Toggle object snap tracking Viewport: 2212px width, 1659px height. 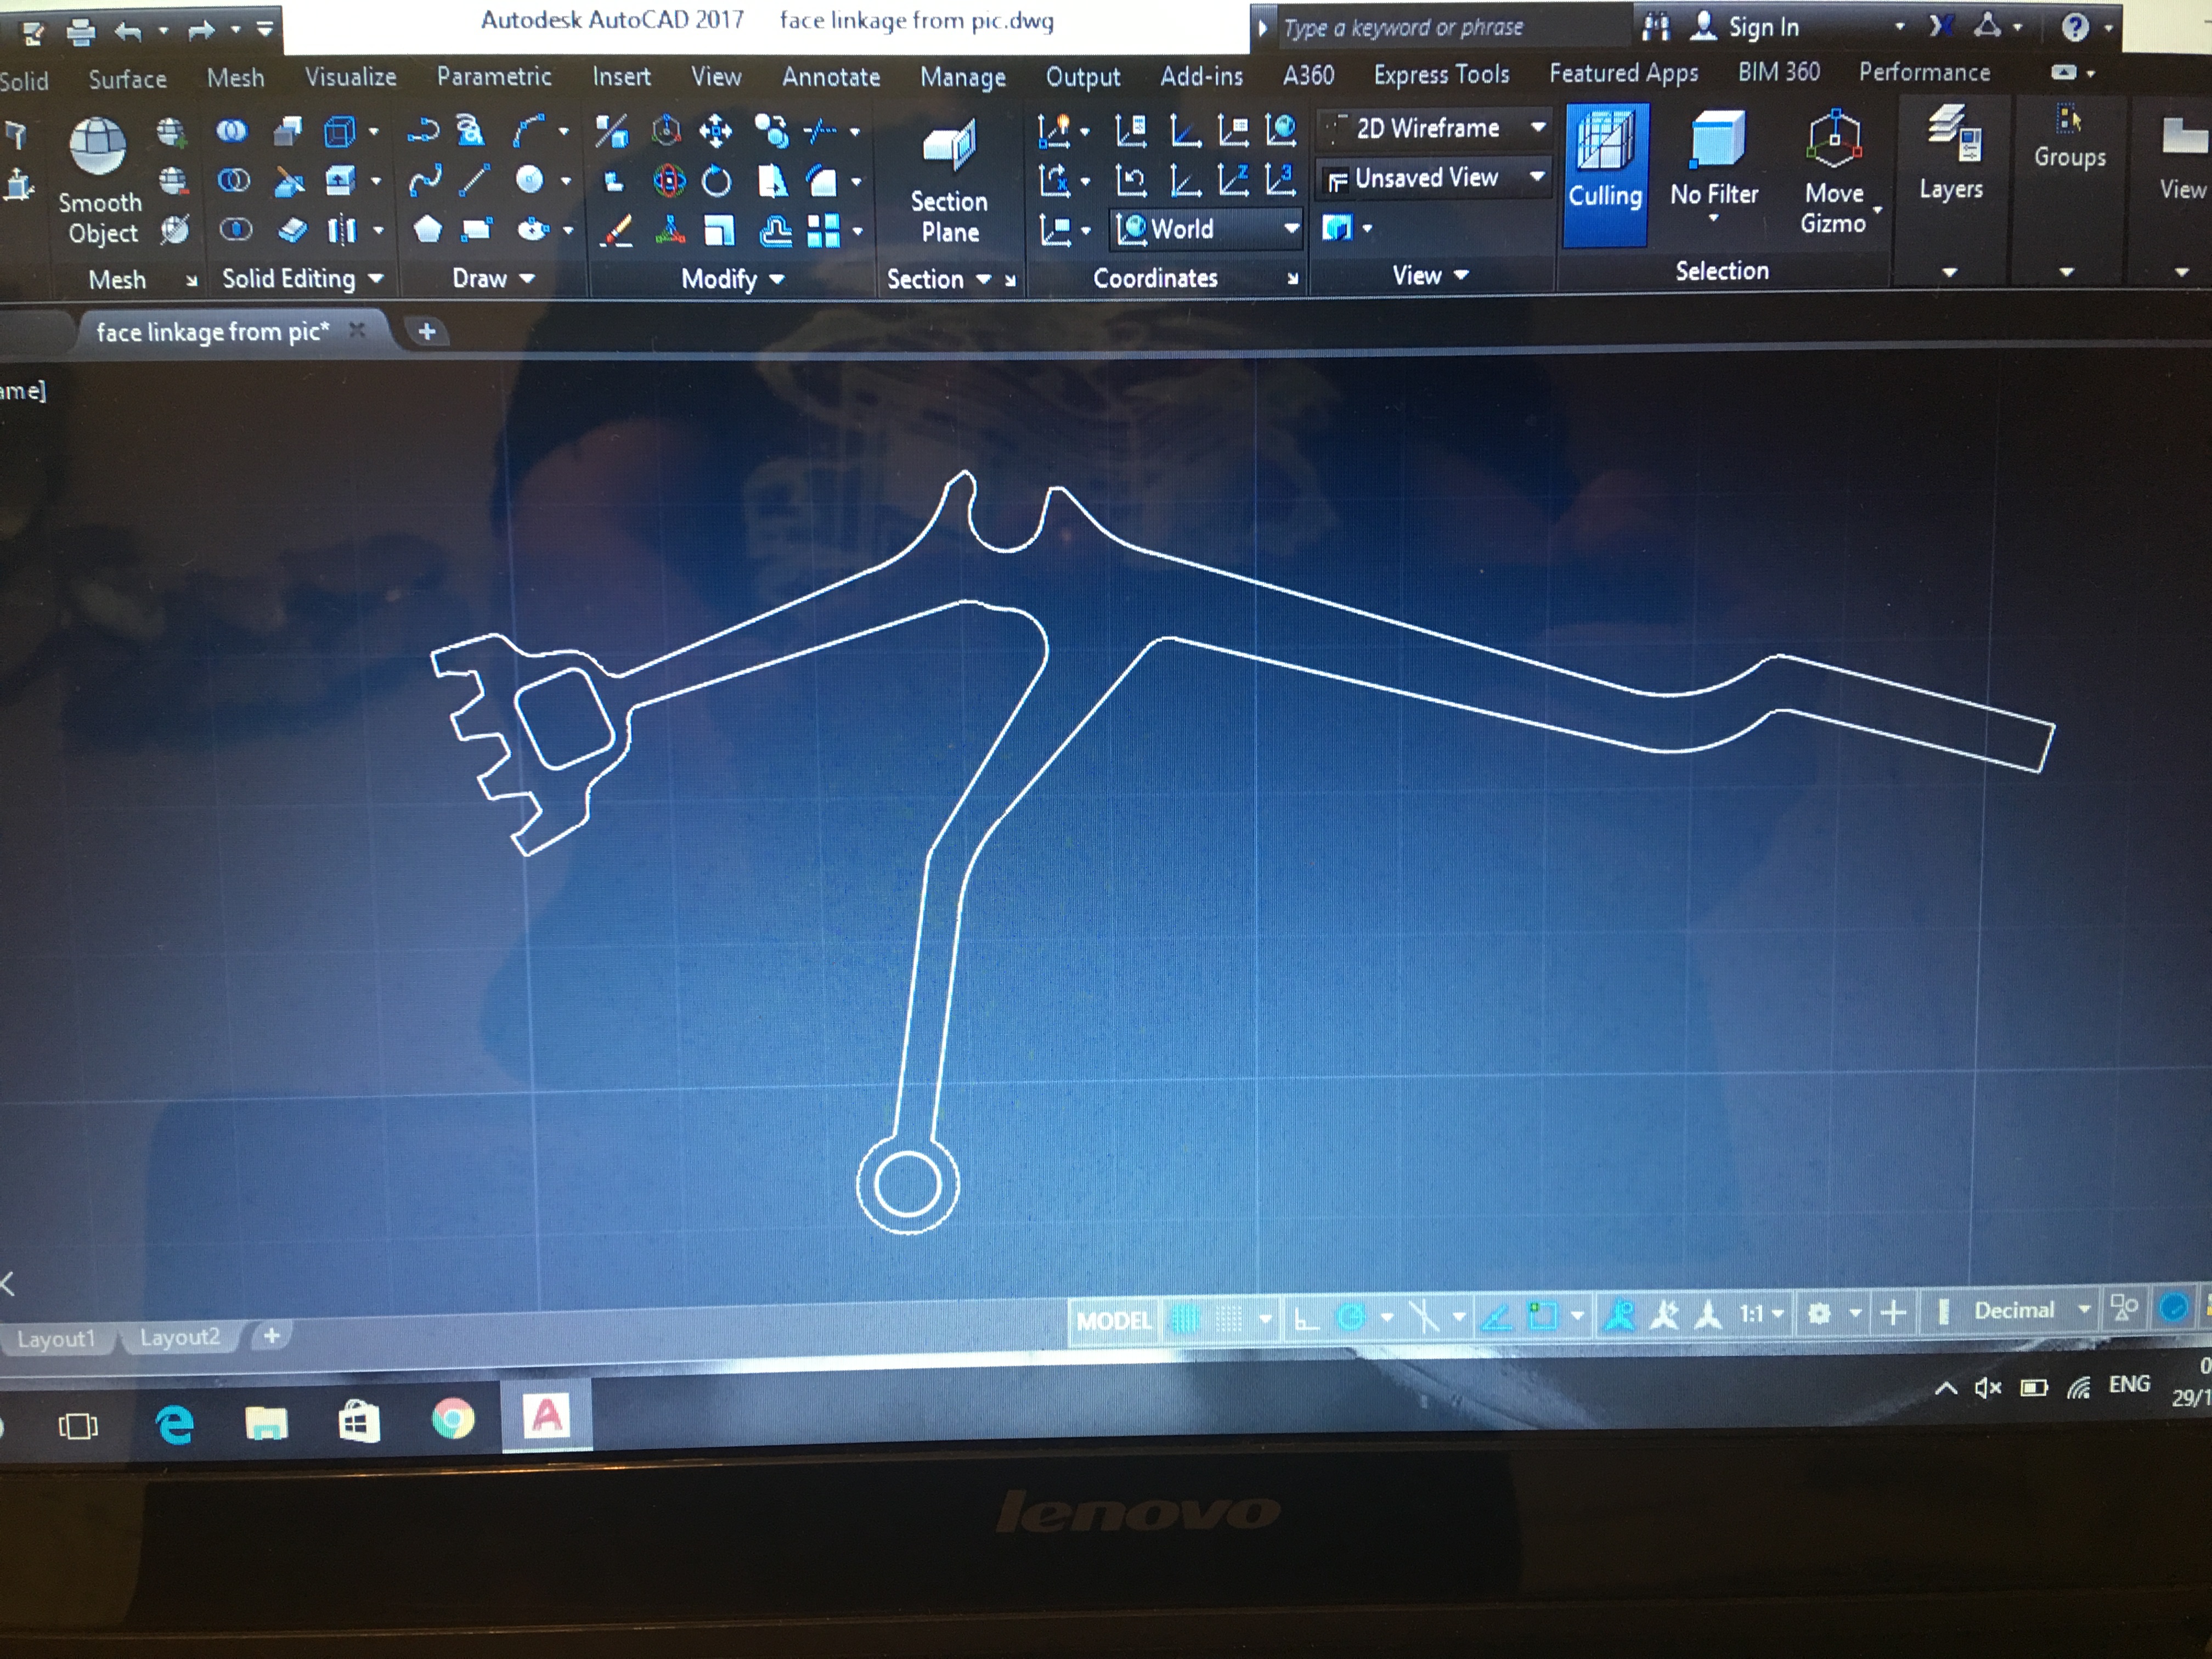[1496, 1317]
